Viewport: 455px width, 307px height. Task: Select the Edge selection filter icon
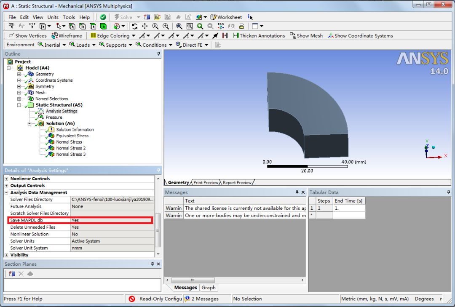tap(83, 27)
